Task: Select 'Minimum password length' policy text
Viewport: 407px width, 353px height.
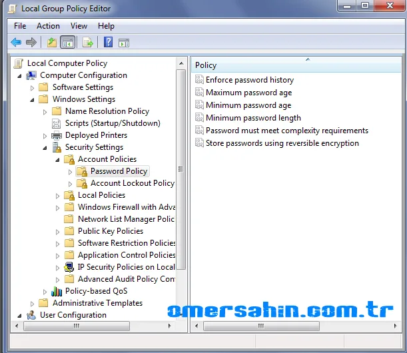Action: pos(253,118)
